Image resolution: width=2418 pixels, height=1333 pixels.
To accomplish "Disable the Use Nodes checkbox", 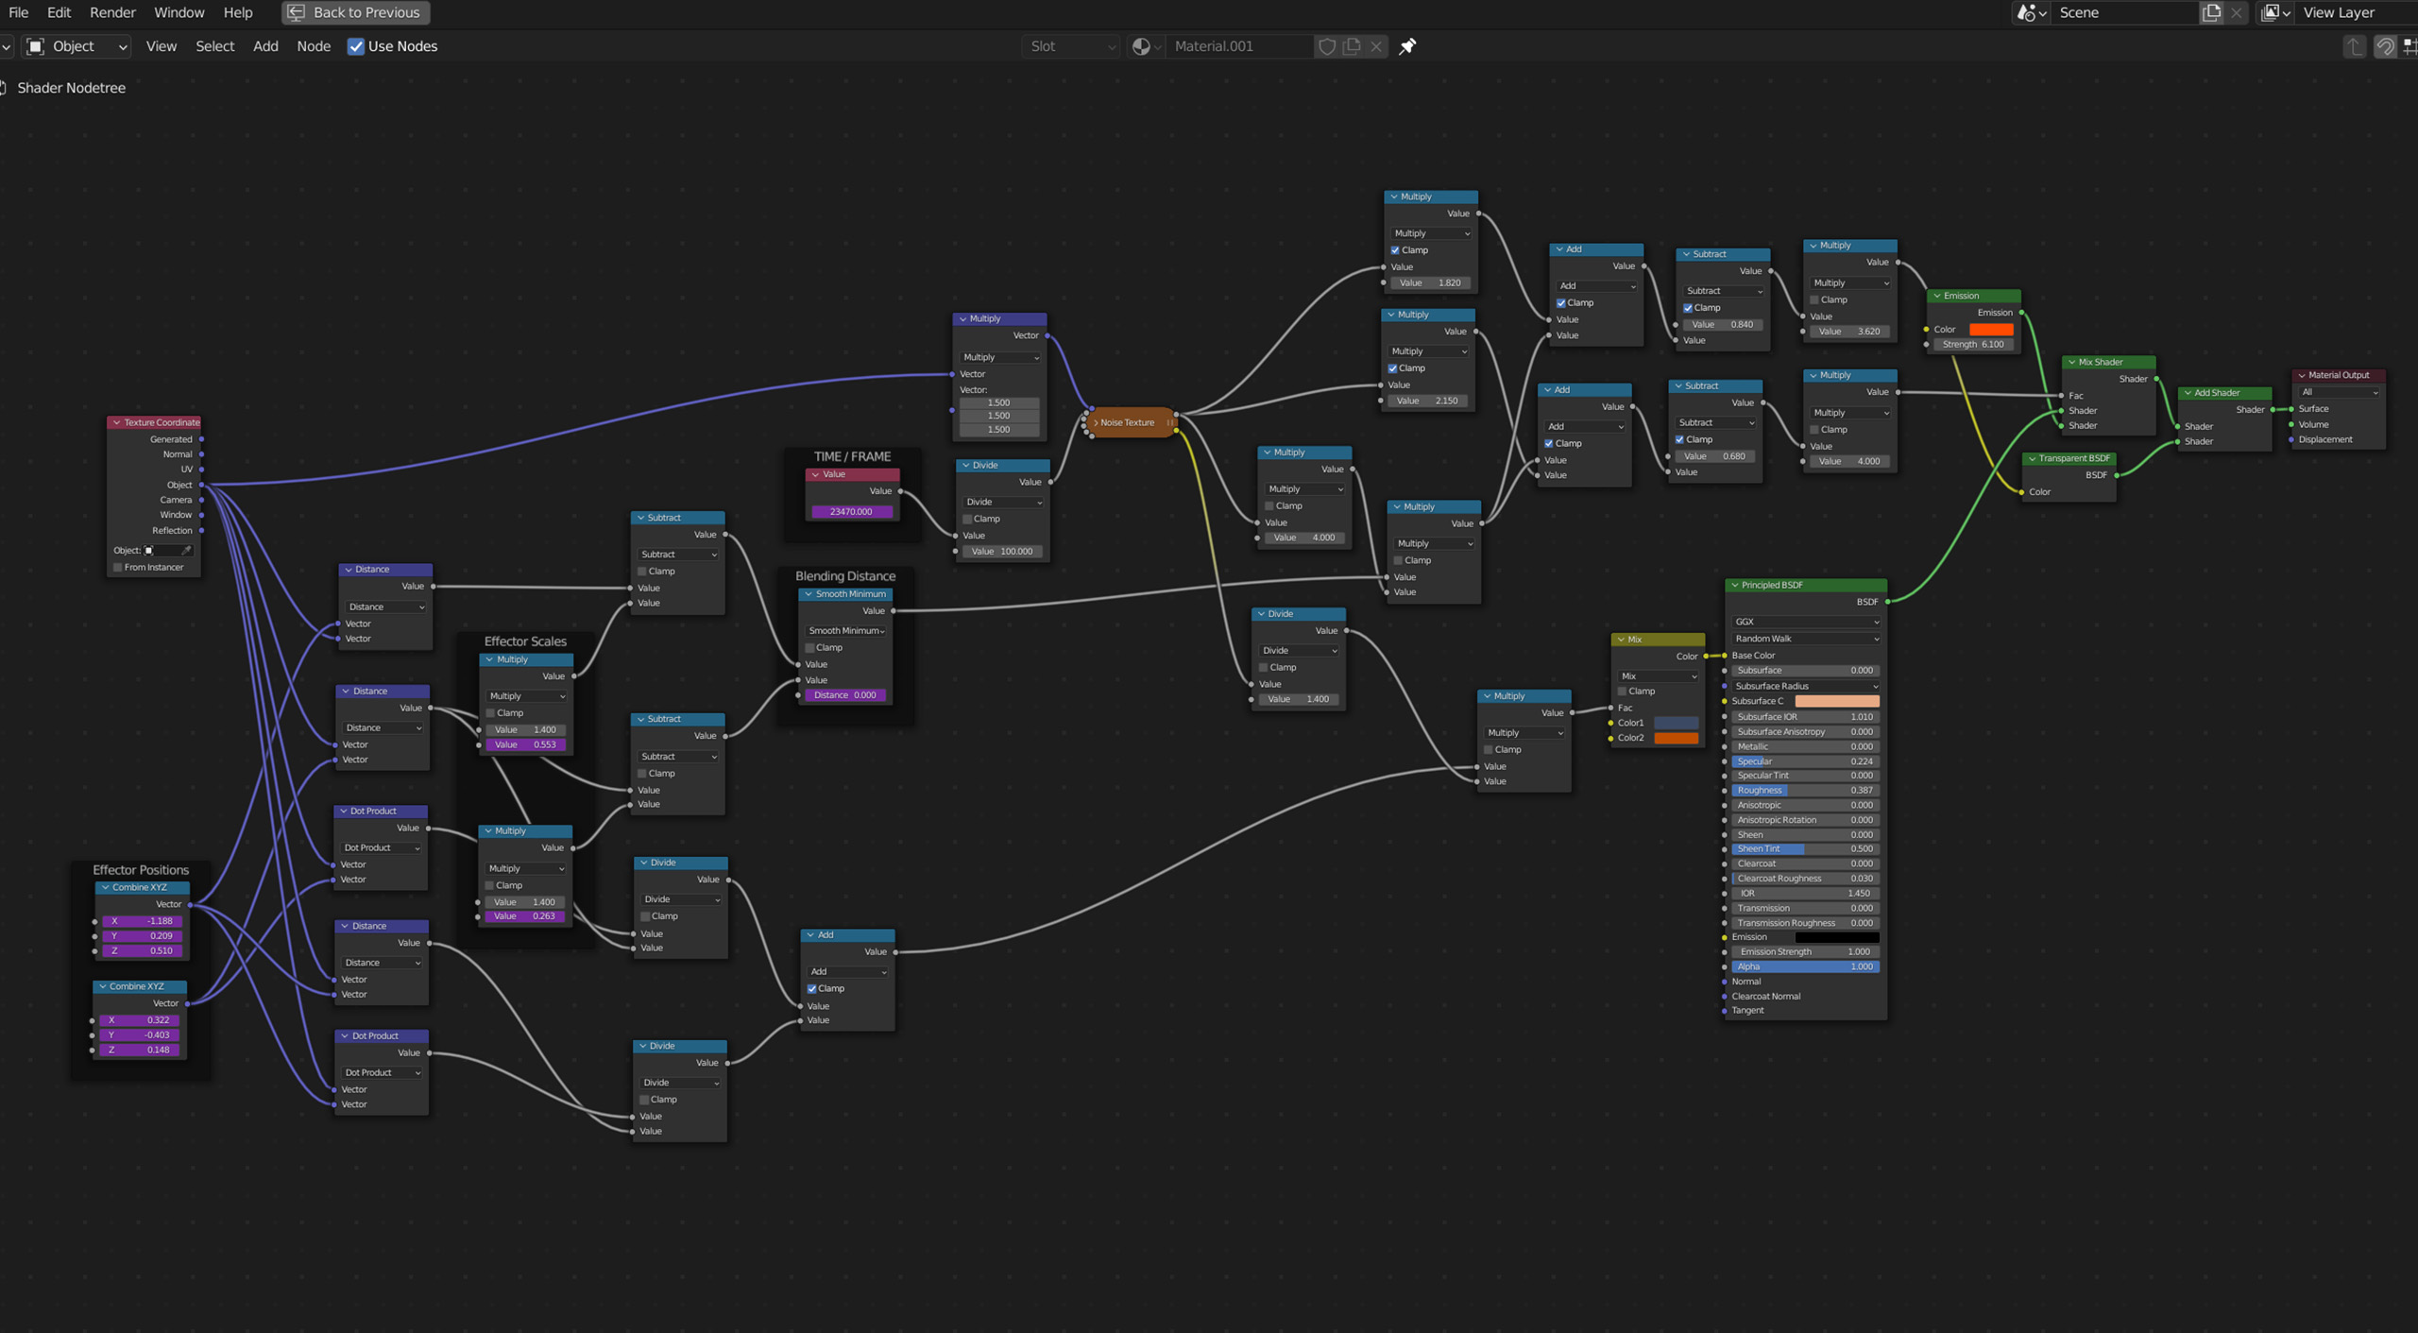I will tap(356, 45).
